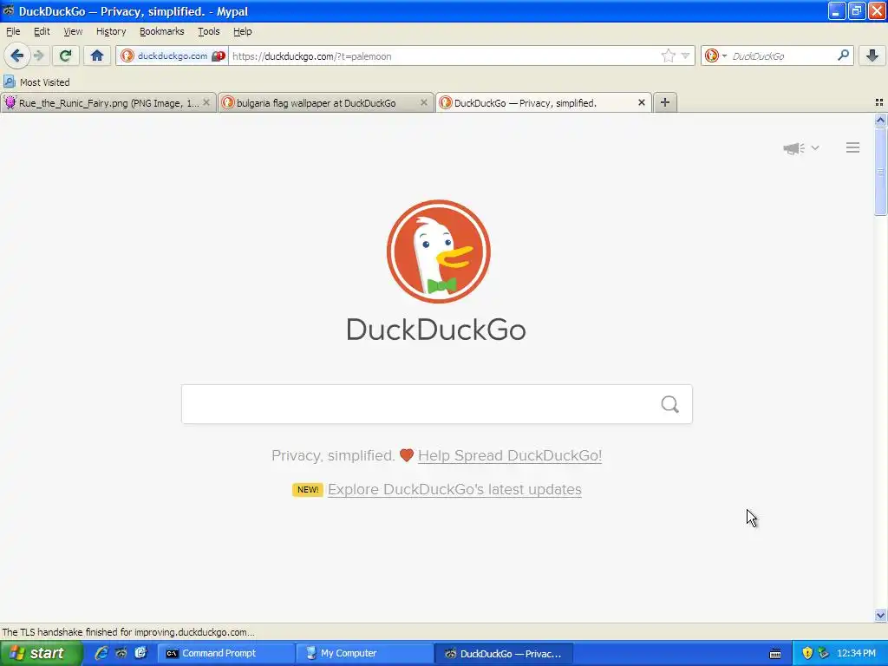Viewport: 888px width, 666px height.
Task: Open the Help menu
Action: click(243, 31)
